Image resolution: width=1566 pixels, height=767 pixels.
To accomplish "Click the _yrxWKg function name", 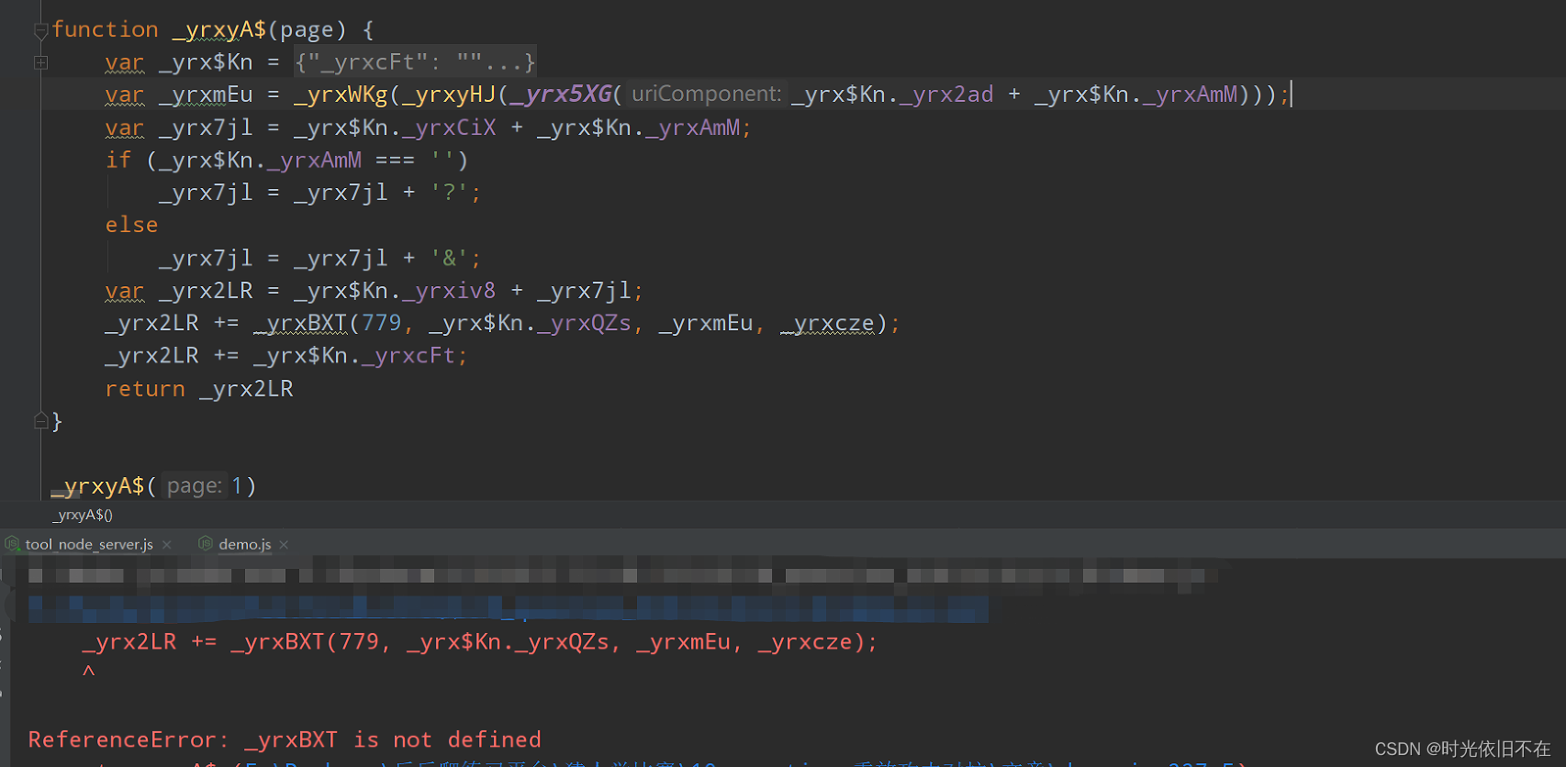I will point(341,94).
